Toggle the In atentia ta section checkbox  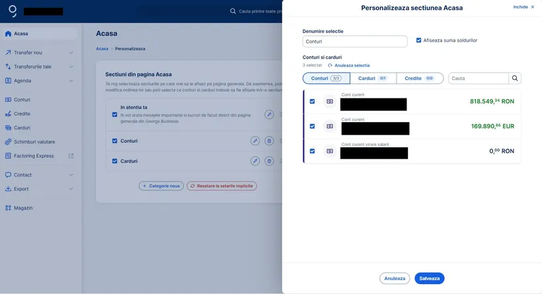[114, 114]
